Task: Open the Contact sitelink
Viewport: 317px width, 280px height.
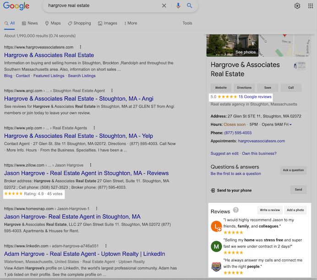Action: (x=22, y=76)
